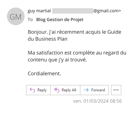Click the text du Business Plan

pyautogui.click(x=48, y=39)
